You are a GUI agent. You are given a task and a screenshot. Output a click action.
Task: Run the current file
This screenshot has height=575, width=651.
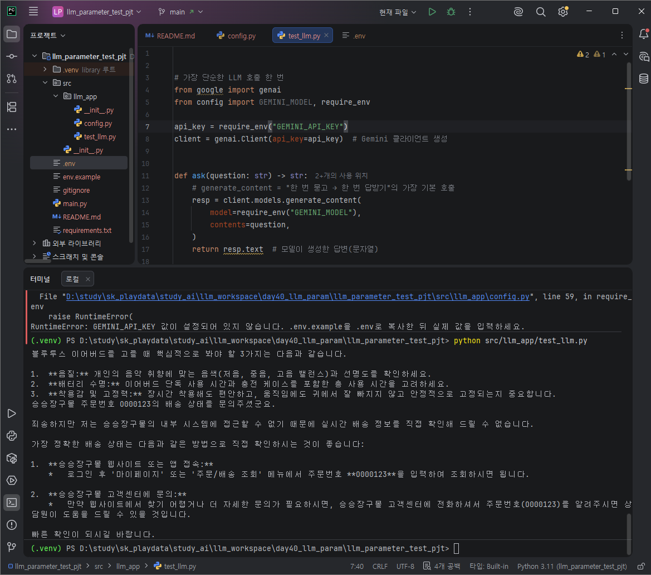[x=432, y=12]
